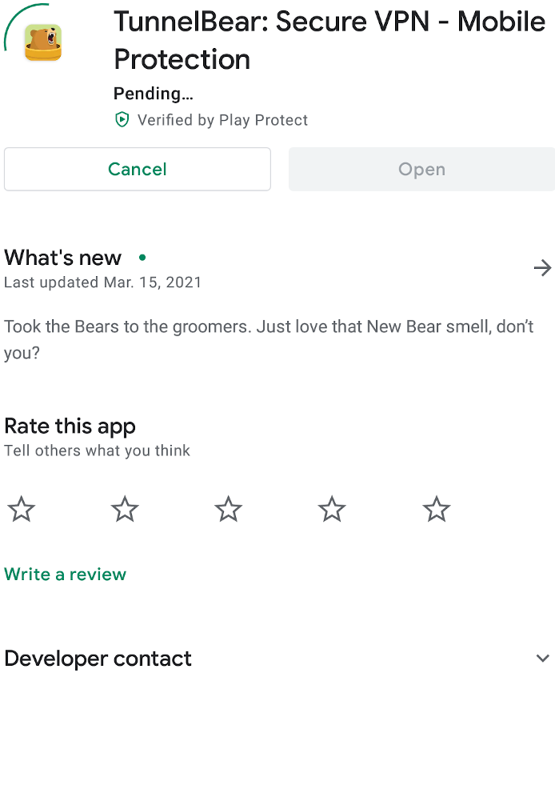This screenshot has height=785, width=555.
Task: Rate the app three stars
Action: coord(228,509)
